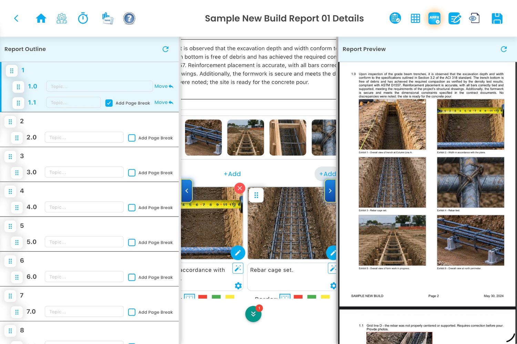The image size is (517, 344).
Task: Expand more with green double-chevron button
Action: 253,314
